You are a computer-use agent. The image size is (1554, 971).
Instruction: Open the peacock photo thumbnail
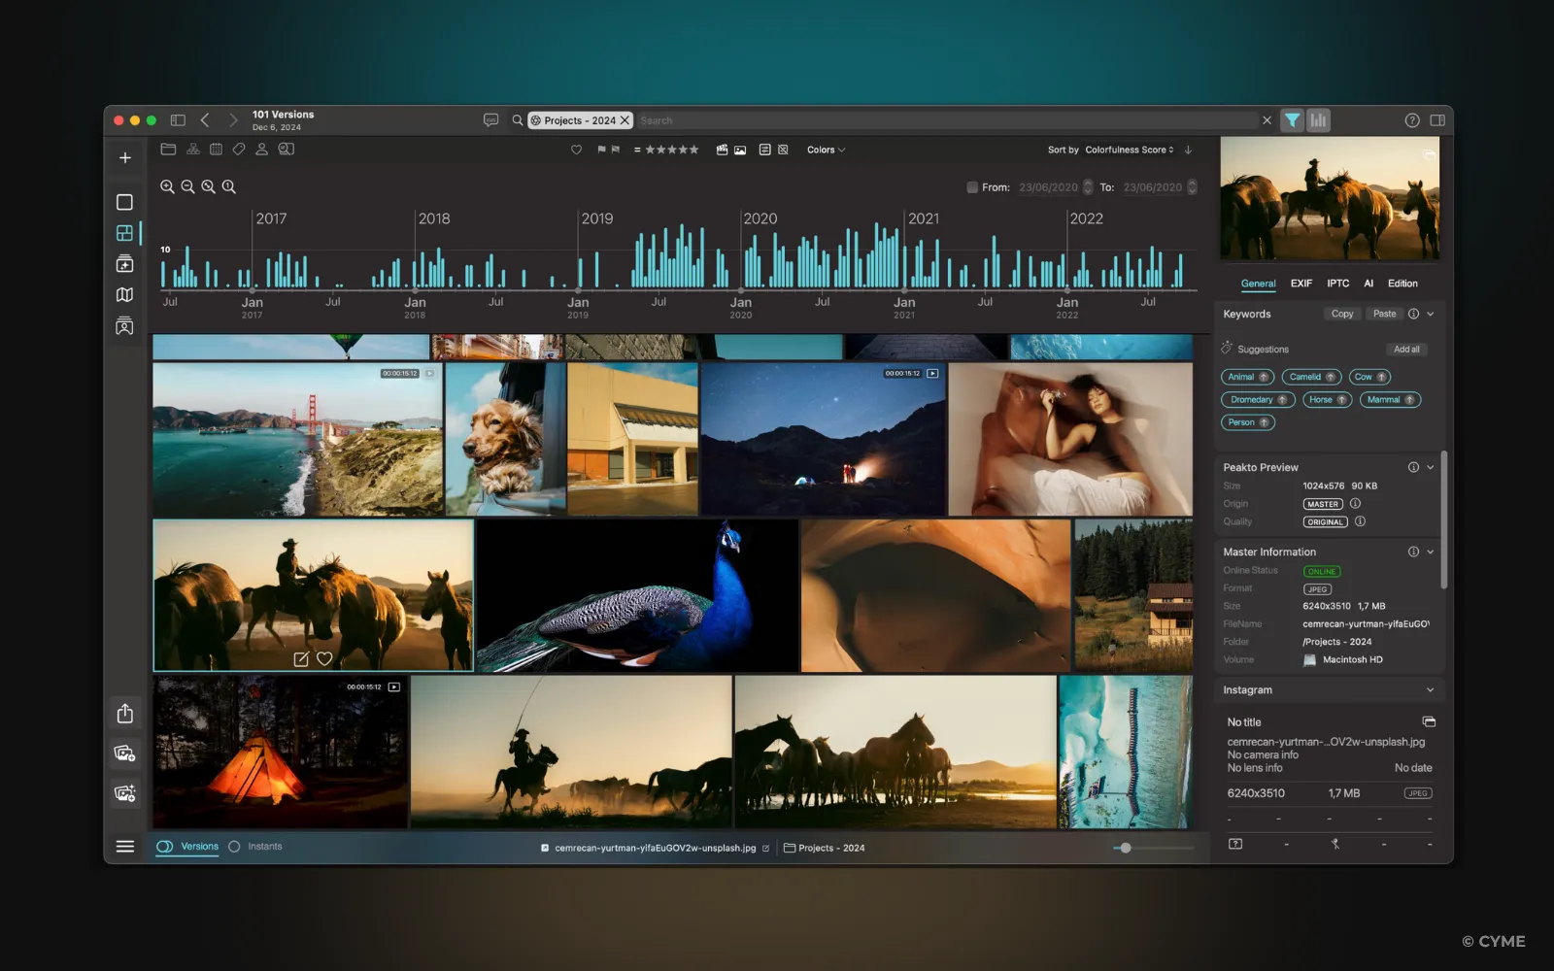(x=637, y=595)
